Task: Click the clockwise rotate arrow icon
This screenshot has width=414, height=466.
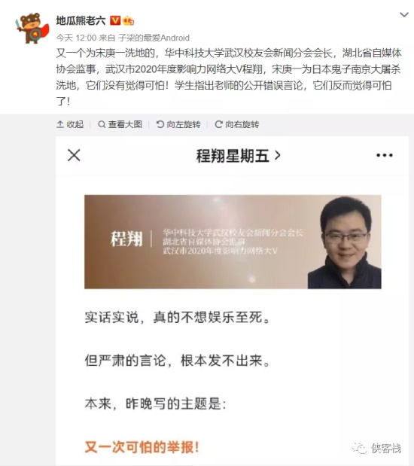Action: pos(219,124)
